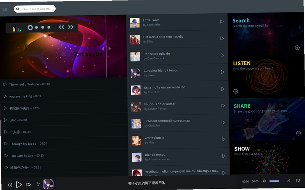305x190 pixels.
Task: Select the third banner slide dot
Action: [x=43, y=27]
